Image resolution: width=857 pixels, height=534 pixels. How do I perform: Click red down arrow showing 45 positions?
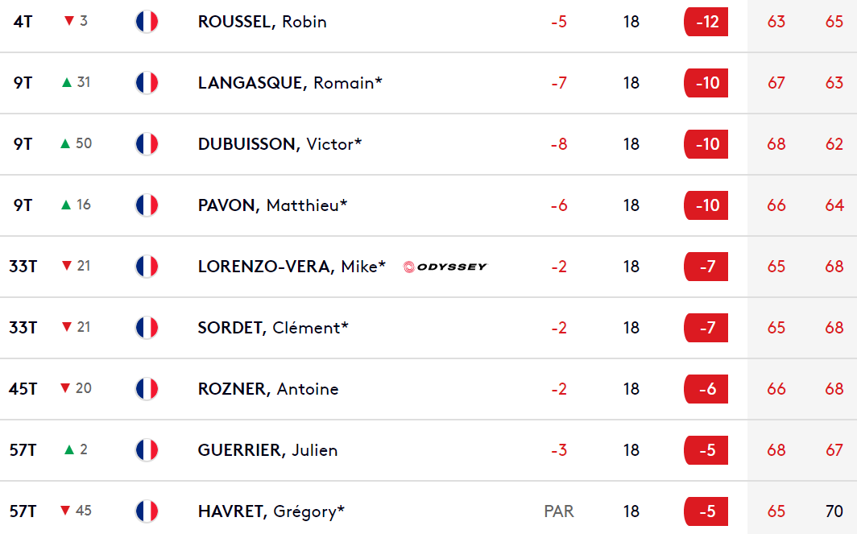(x=65, y=511)
